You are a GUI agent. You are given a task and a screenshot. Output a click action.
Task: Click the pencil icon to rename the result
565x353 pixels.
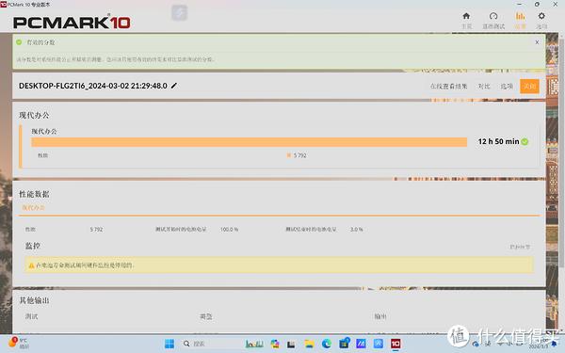coord(174,86)
